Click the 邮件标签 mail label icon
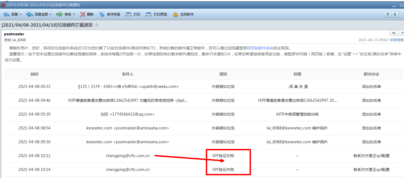Screen dimensions: 404x178 110,14
